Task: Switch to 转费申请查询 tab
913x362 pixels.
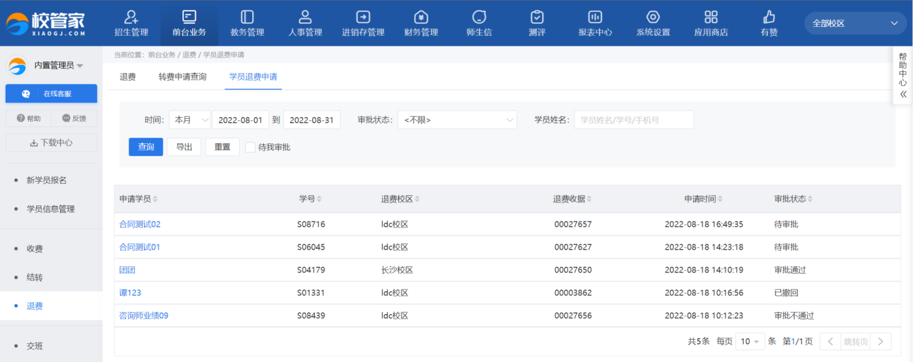Action: (x=183, y=77)
